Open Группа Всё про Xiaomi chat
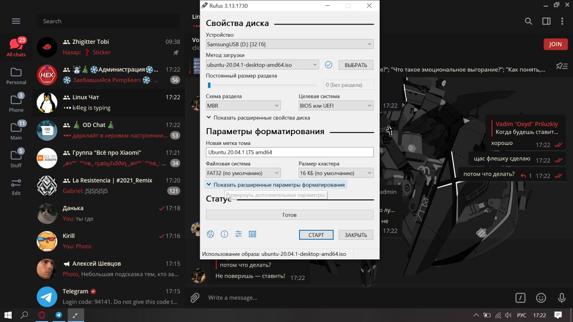573x322 pixels. click(109, 158)
